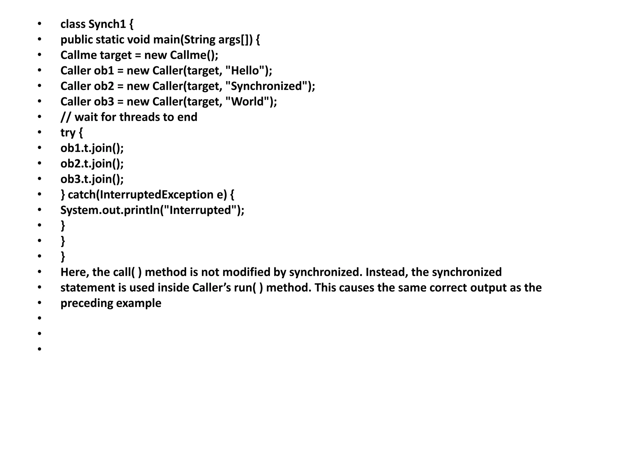Click the 'ob2.t.join();' statement
The image size is (620, 465).
pos(92,163)
